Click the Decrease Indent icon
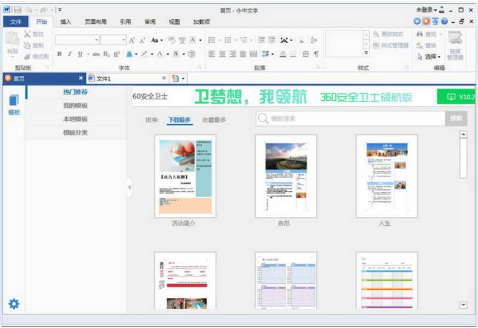Image resolution: width=478 pixels, height=328 pixels. coord(261,40)
